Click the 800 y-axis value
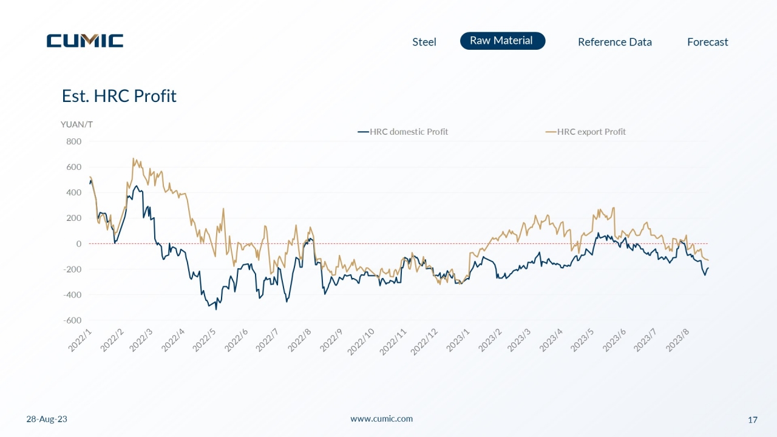The image size is (777, 437). click(x=74, y=141)
